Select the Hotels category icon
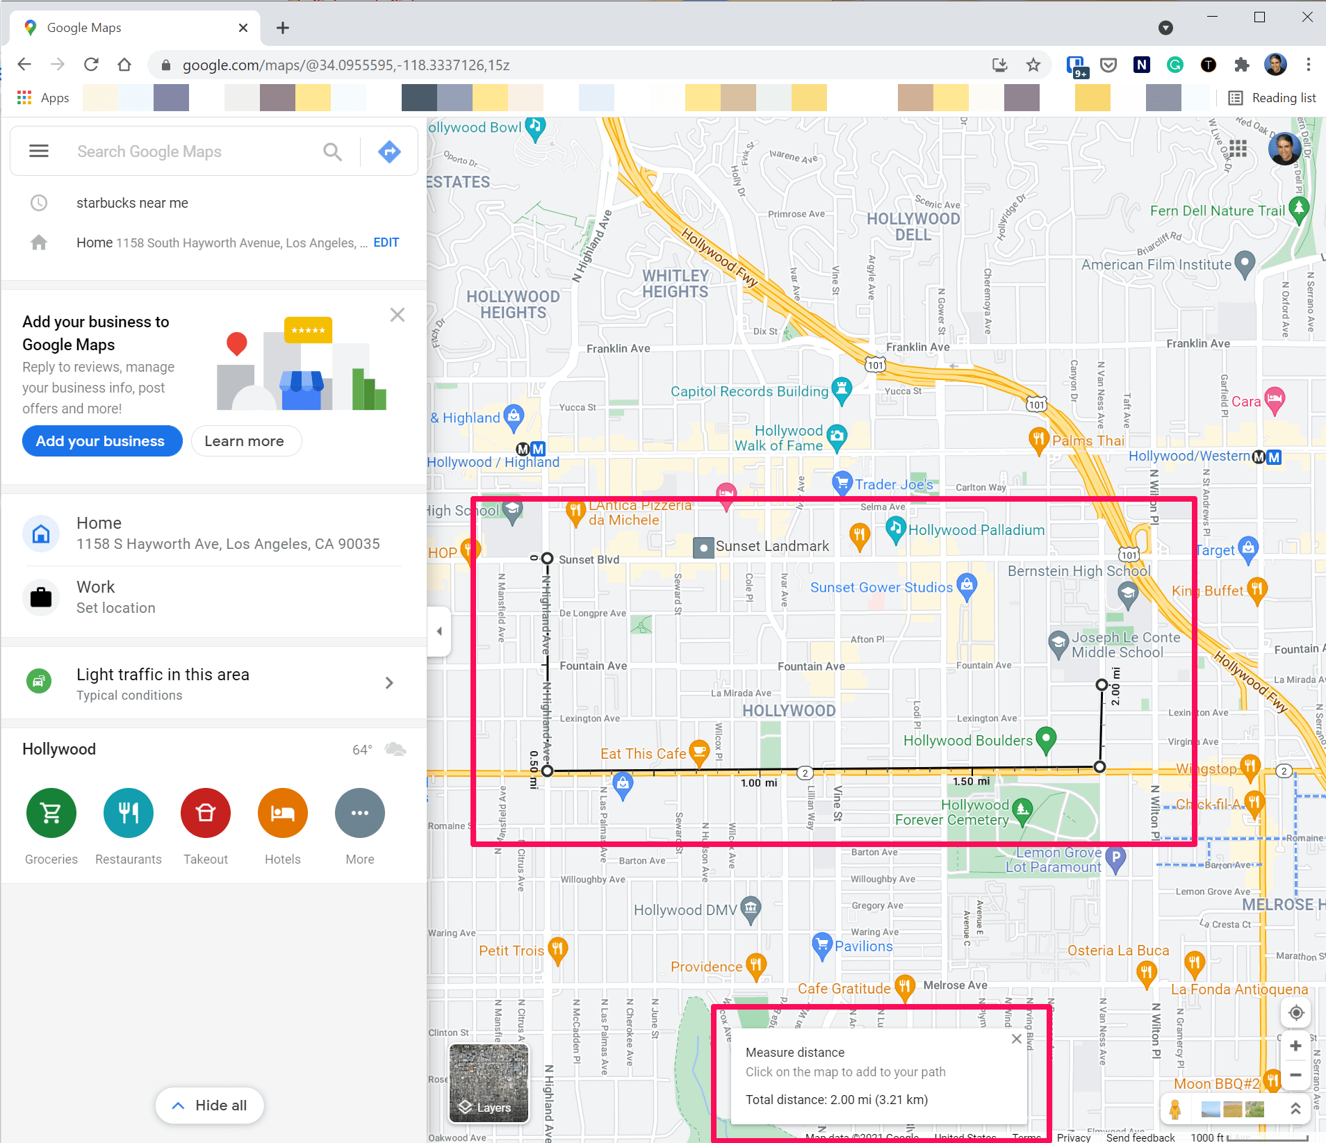This screenshot has height=1143, width=1326. point(283,813)
